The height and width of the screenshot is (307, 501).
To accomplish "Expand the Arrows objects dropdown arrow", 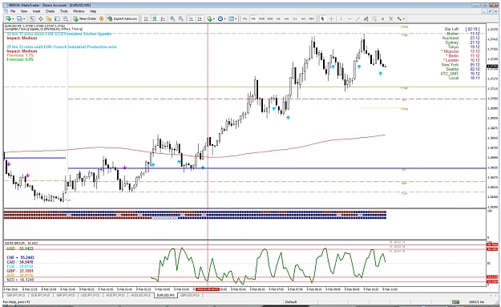I will (x=404, y=19).
